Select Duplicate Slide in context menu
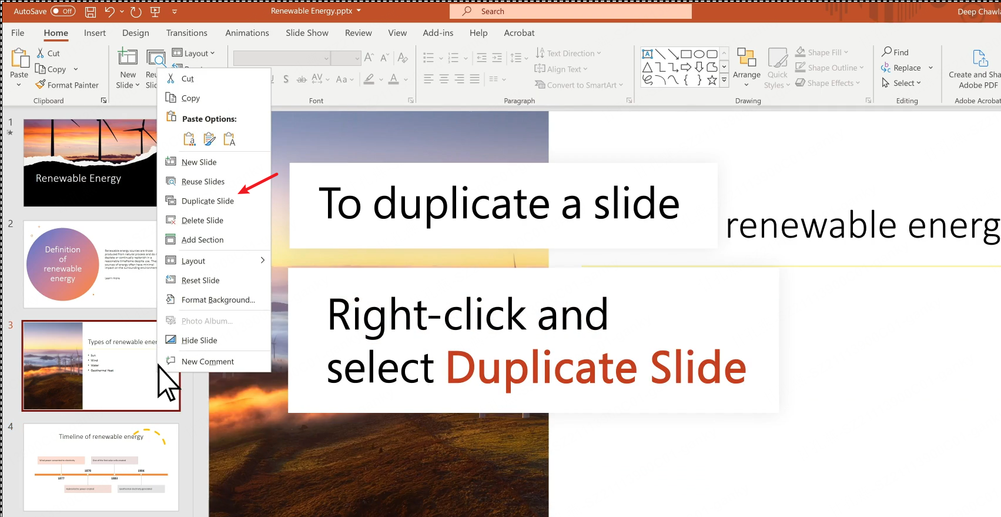The height and width of the screenshot is (517, 1001). click(x=215, y=201)
